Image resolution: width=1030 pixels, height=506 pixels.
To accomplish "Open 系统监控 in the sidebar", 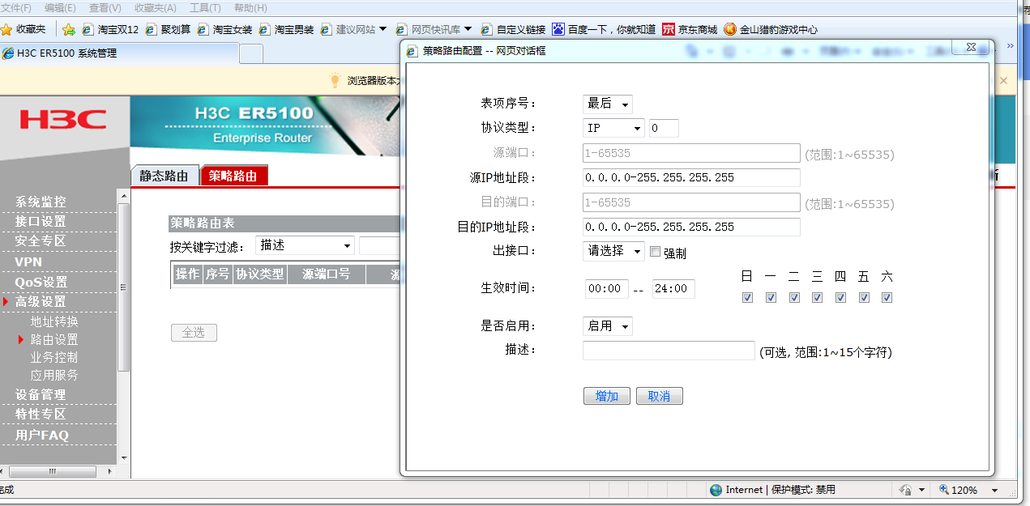I will [41, 202].
